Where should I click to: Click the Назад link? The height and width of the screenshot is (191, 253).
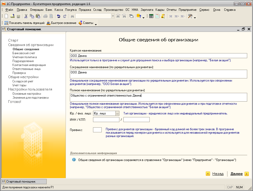218,174
